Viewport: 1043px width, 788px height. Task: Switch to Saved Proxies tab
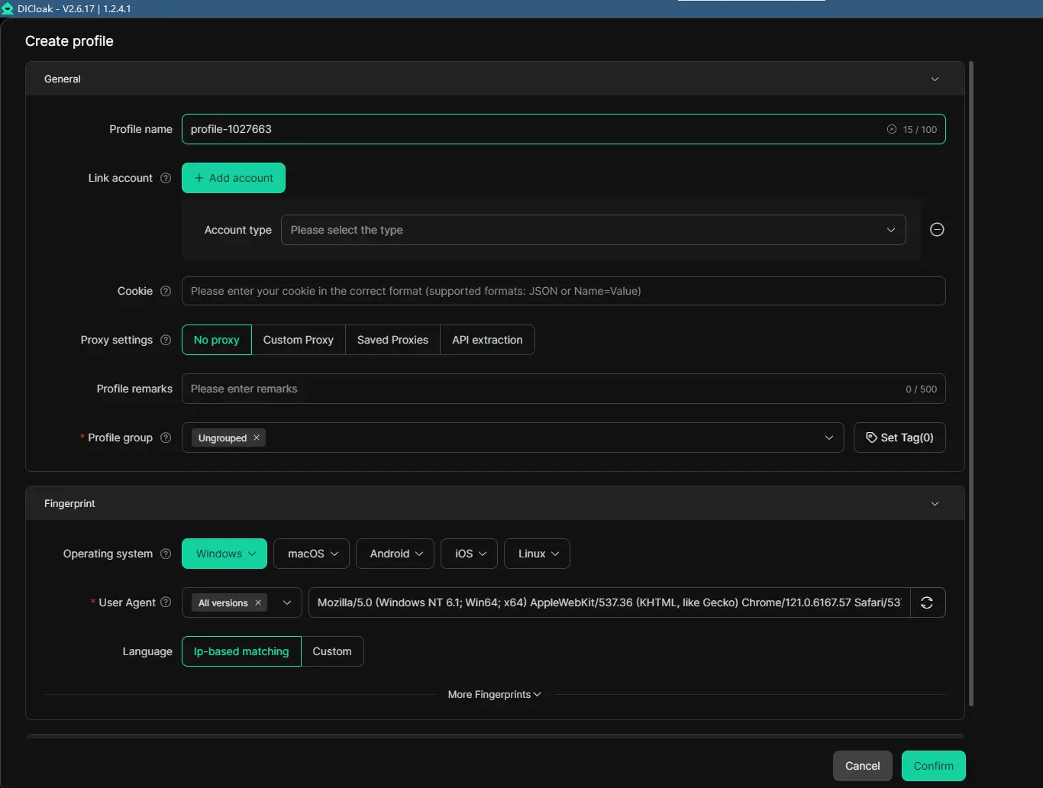(x=392, y=340)
